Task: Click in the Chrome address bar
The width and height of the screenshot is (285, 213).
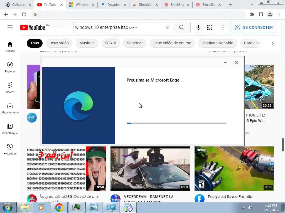Action: point(138,14)
